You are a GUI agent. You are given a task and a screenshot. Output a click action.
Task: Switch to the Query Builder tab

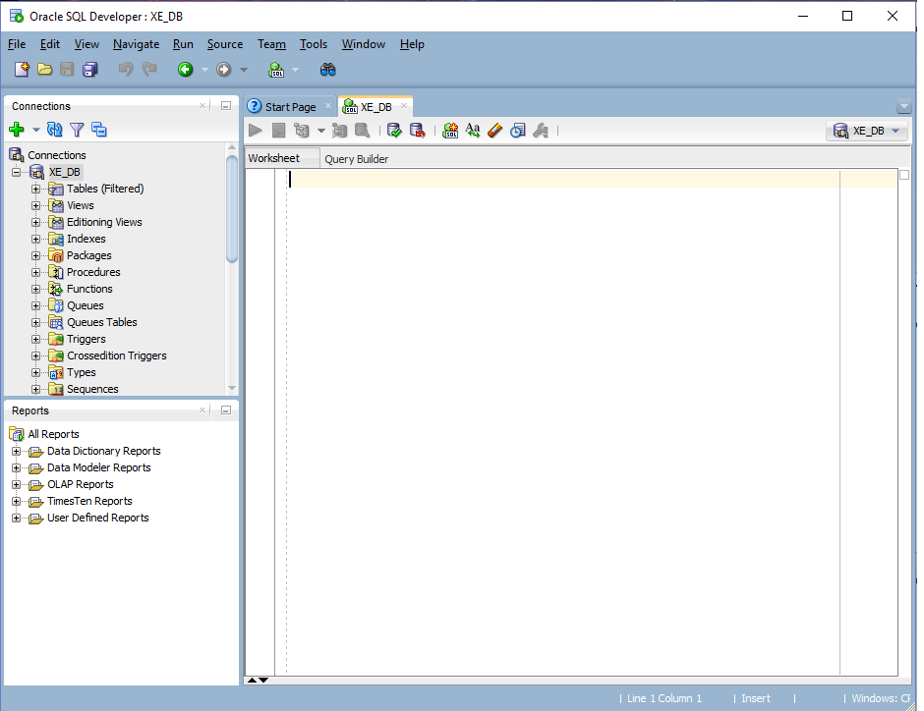pyautogui.click(x=356, y=159)
